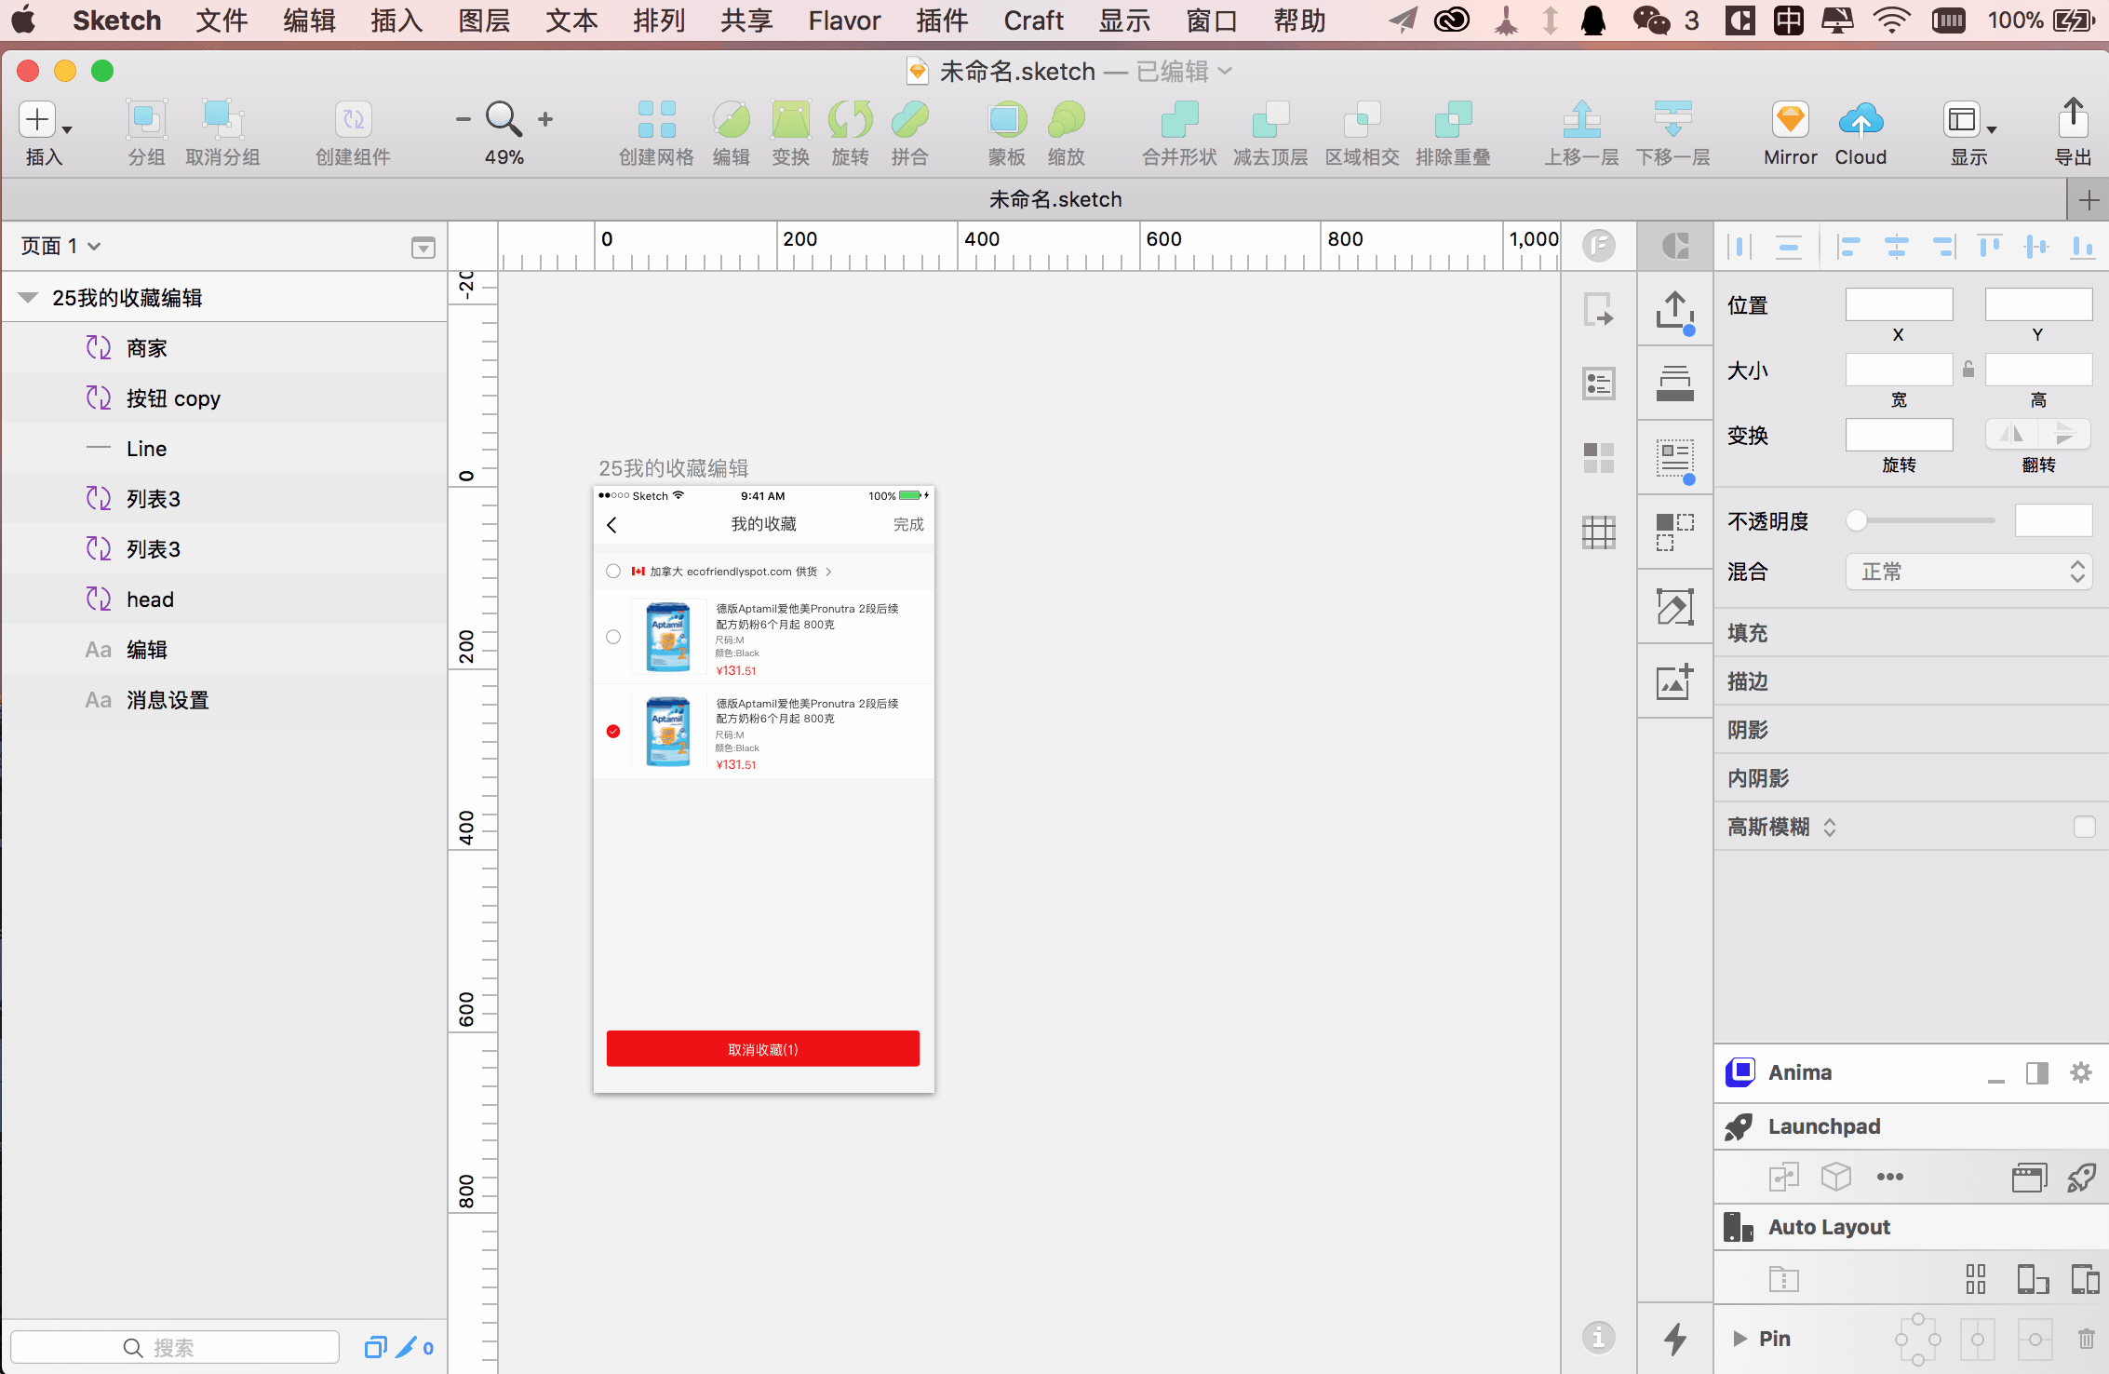Select the head symbol layer
The image size is (2109, 1374).
tap(223, 599)
